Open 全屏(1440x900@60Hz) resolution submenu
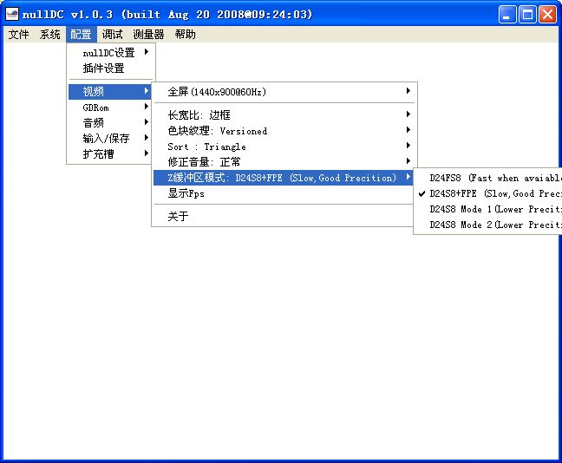The height and width of the screenshot is (463, 562). pyautogui.click(x=284, y=92)
